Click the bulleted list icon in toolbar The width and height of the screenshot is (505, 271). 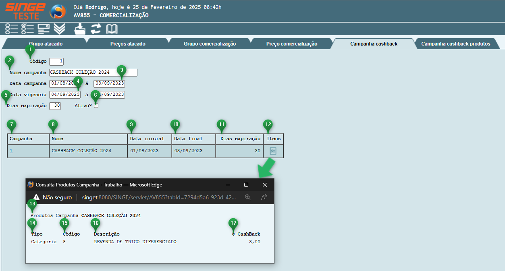(12, 29)
